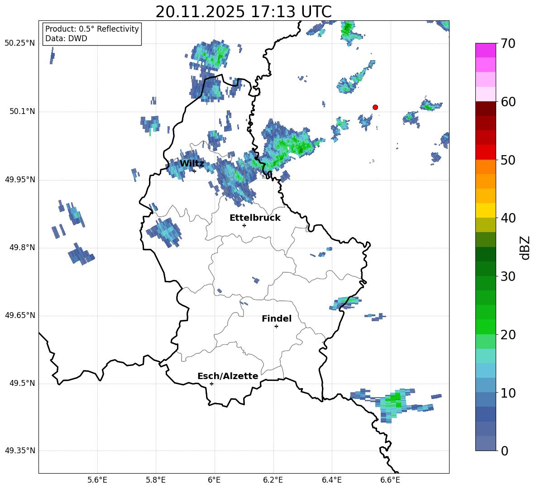Screen dimensions: 536x489
Task: Click the 0 tick on colorbar
Action: pyautogui.click(x=505, y=451)
